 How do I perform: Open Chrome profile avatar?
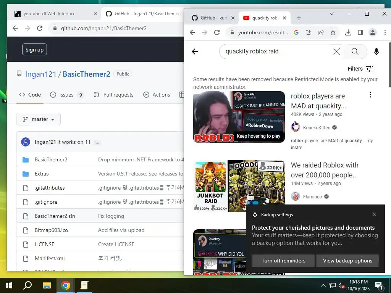point(373,32)
